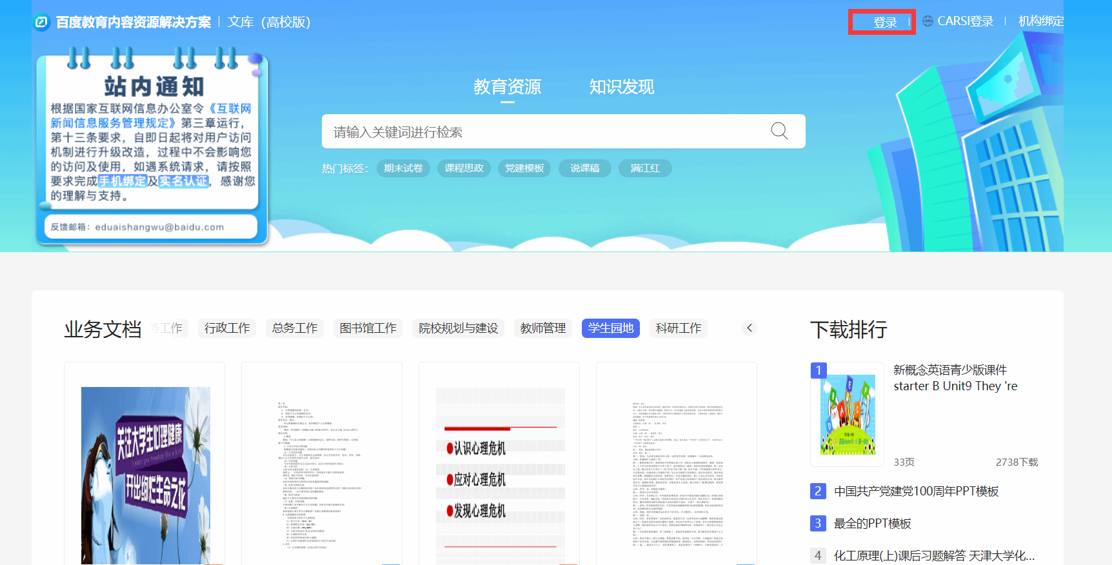Viewport: 1112px width, 565px height.
Task: Open the CARSI登录 link
Action: tap(965, 21)
